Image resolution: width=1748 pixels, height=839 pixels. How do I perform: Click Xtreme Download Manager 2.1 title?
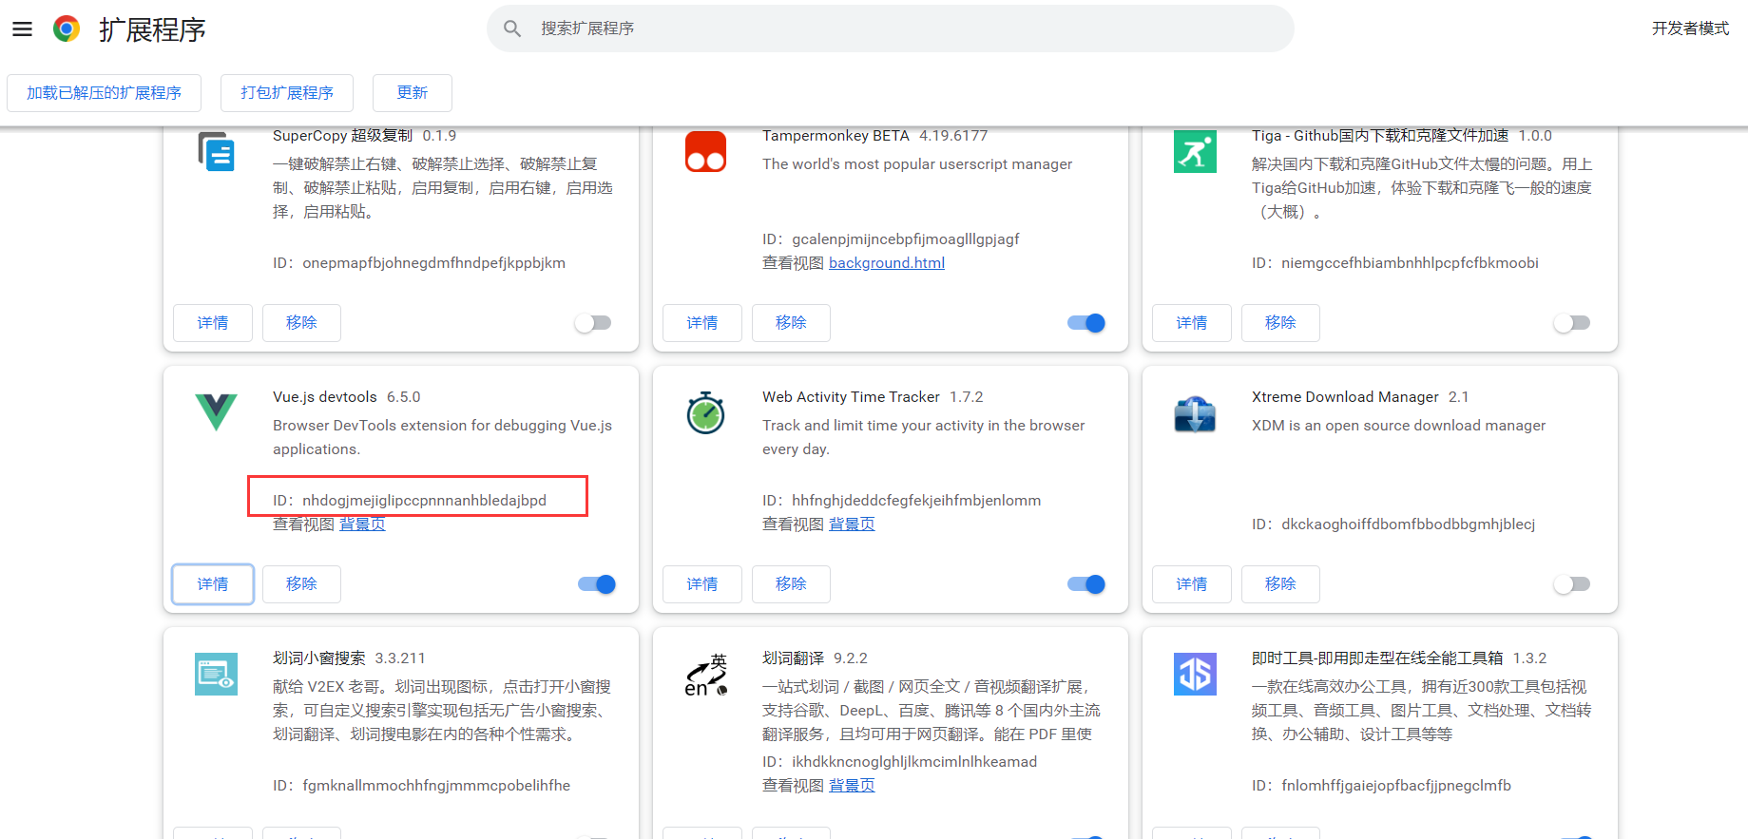1360,397
